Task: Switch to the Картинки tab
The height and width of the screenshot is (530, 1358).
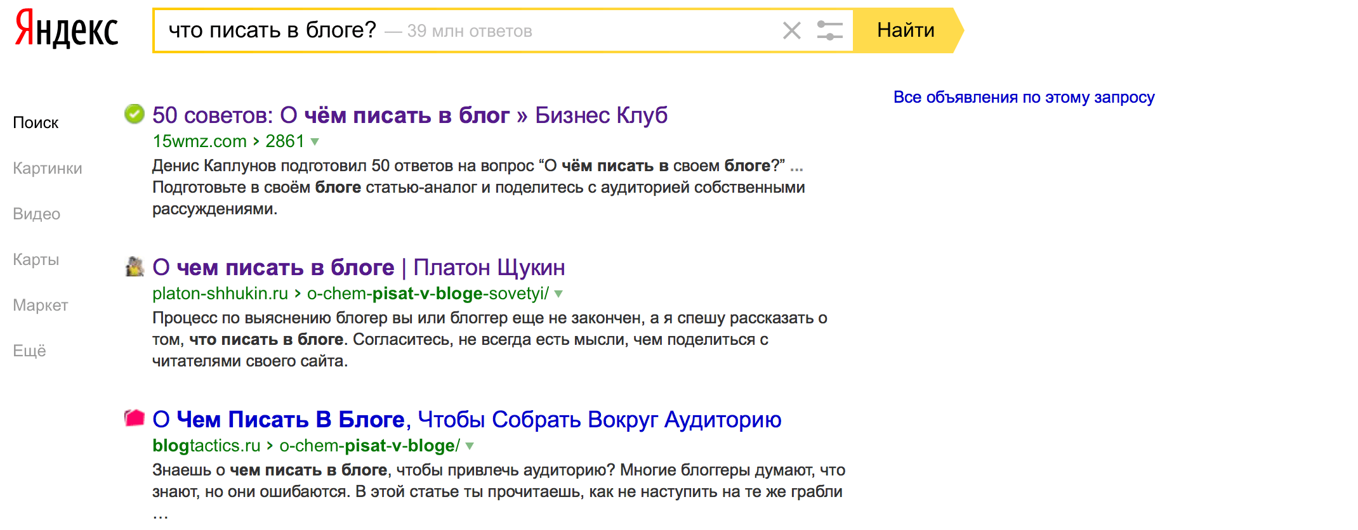Action: click(48, 168)
